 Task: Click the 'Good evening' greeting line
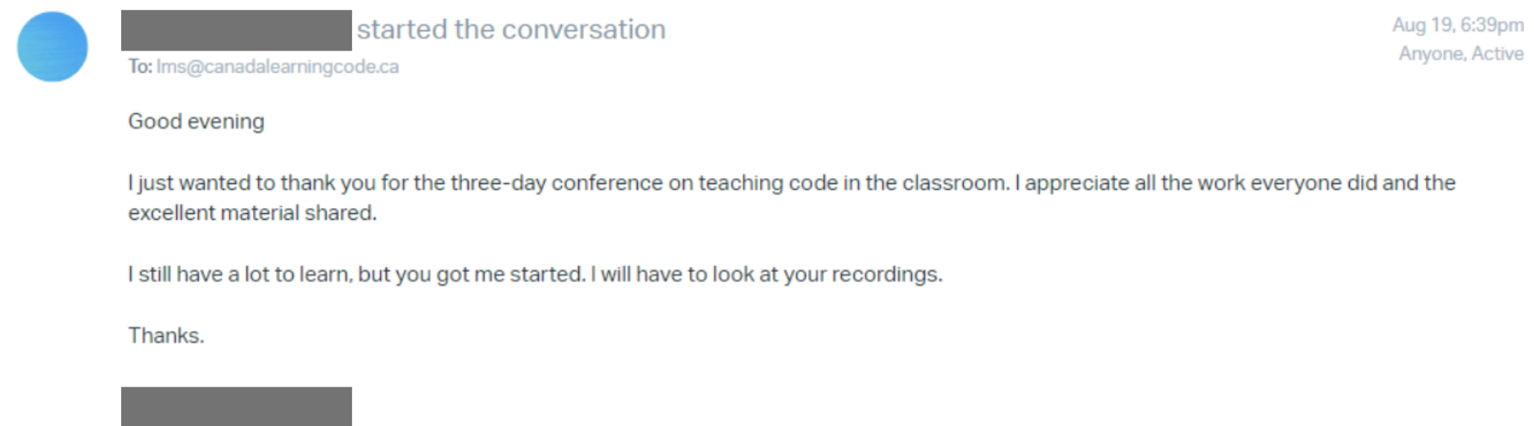click(x=197, y=121)
